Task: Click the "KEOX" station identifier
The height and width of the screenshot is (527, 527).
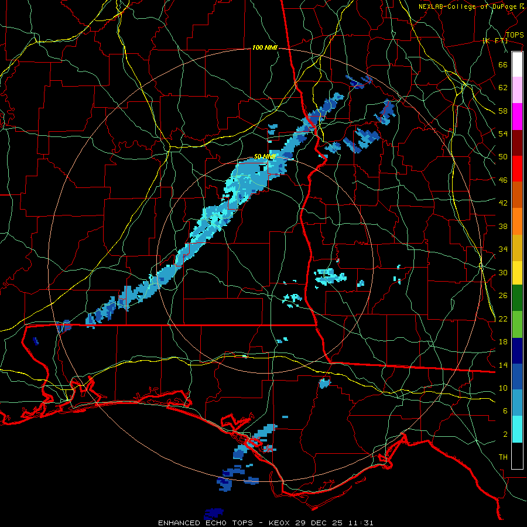Action: 280,523
